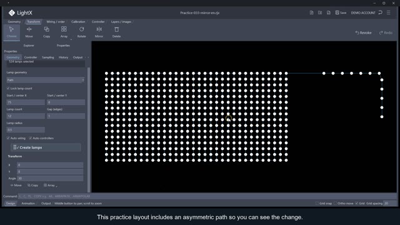Select the History properties sub-tab
The image size is (400, 225).
point(64,57)
